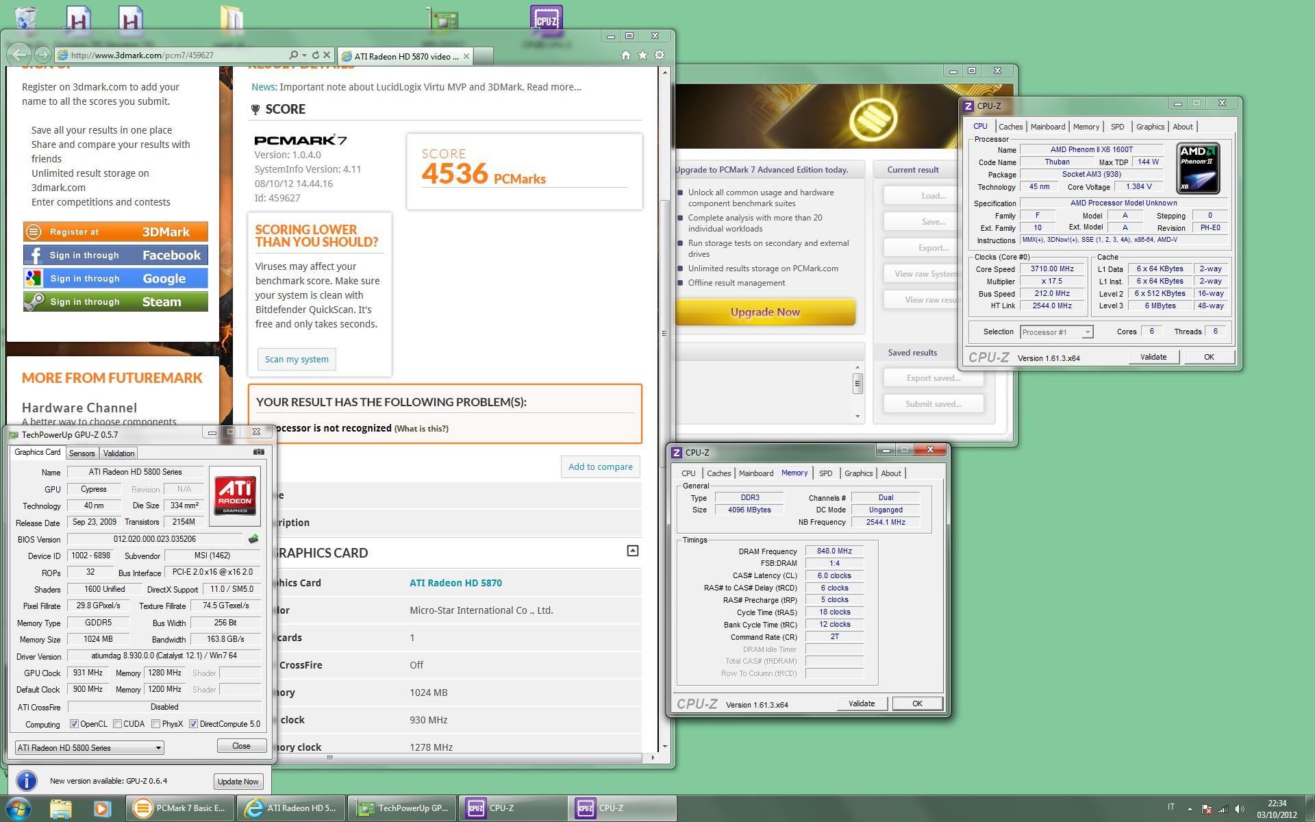Switch to Caches tab in top CPU-Z window
Screen dimensions: 1315x822
coord(1010,127)
